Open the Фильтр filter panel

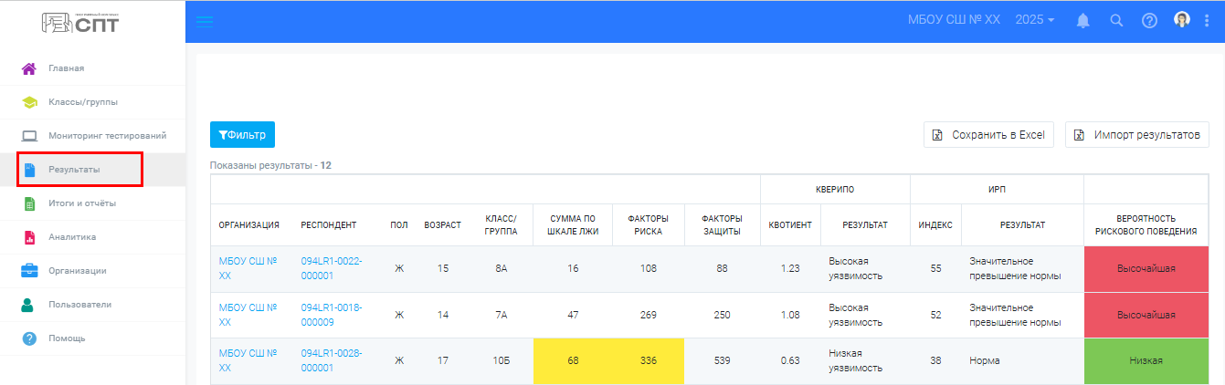[242, 135]
